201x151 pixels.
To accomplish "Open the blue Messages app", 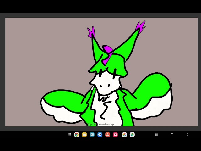I will pos(100,135).
